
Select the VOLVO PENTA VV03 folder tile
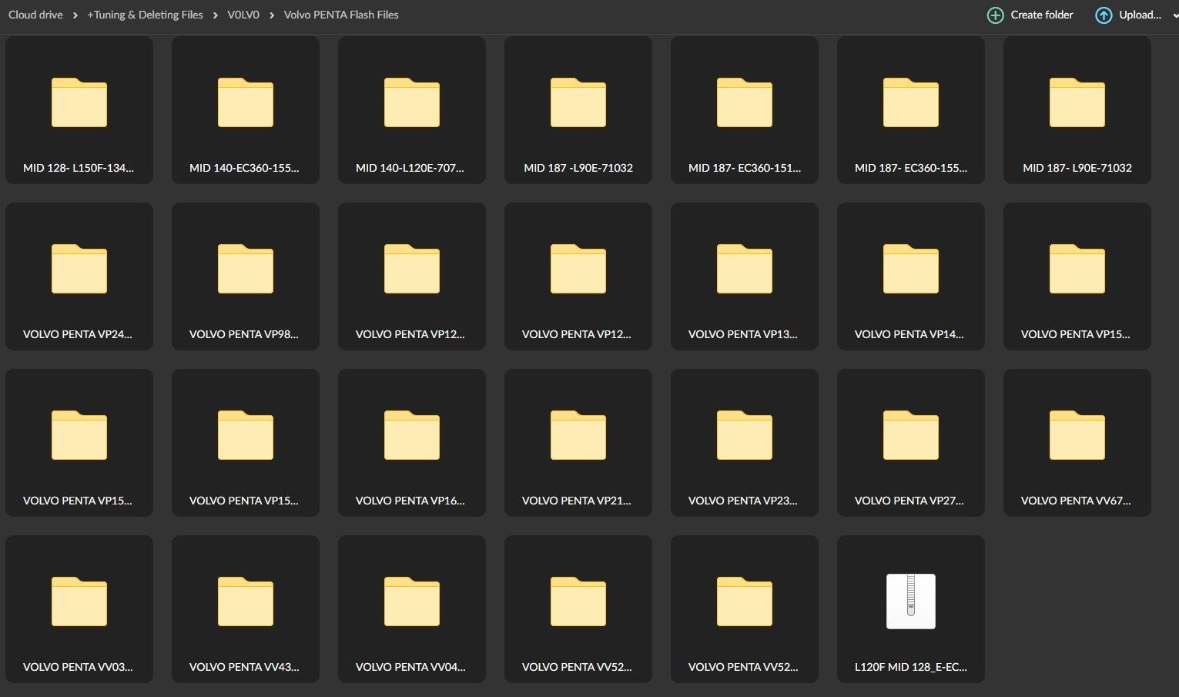79,608
